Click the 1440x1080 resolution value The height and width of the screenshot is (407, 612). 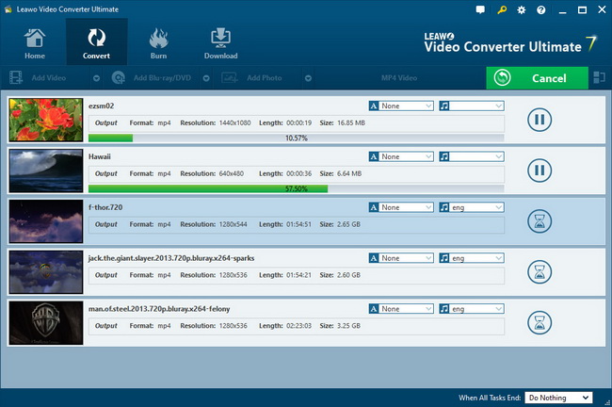pyautogui.click(x=235, y=122)
